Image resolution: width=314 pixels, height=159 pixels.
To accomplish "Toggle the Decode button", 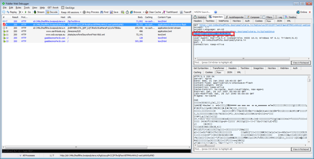I will click(52, 12).
